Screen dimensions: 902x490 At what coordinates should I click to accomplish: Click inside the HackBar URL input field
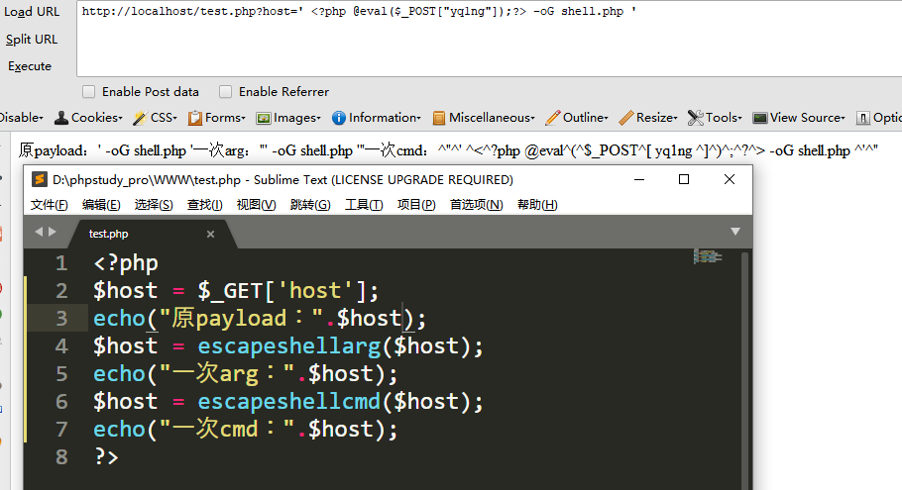[x=489, y=39]
